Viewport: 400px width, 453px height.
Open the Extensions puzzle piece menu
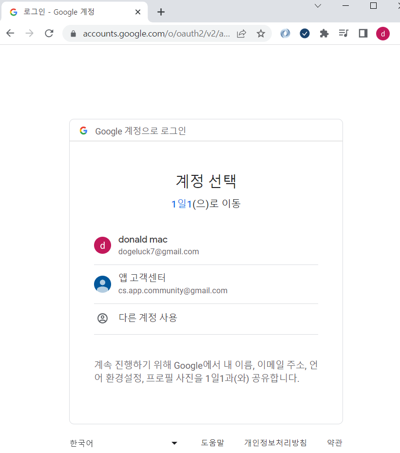[324, 34]
